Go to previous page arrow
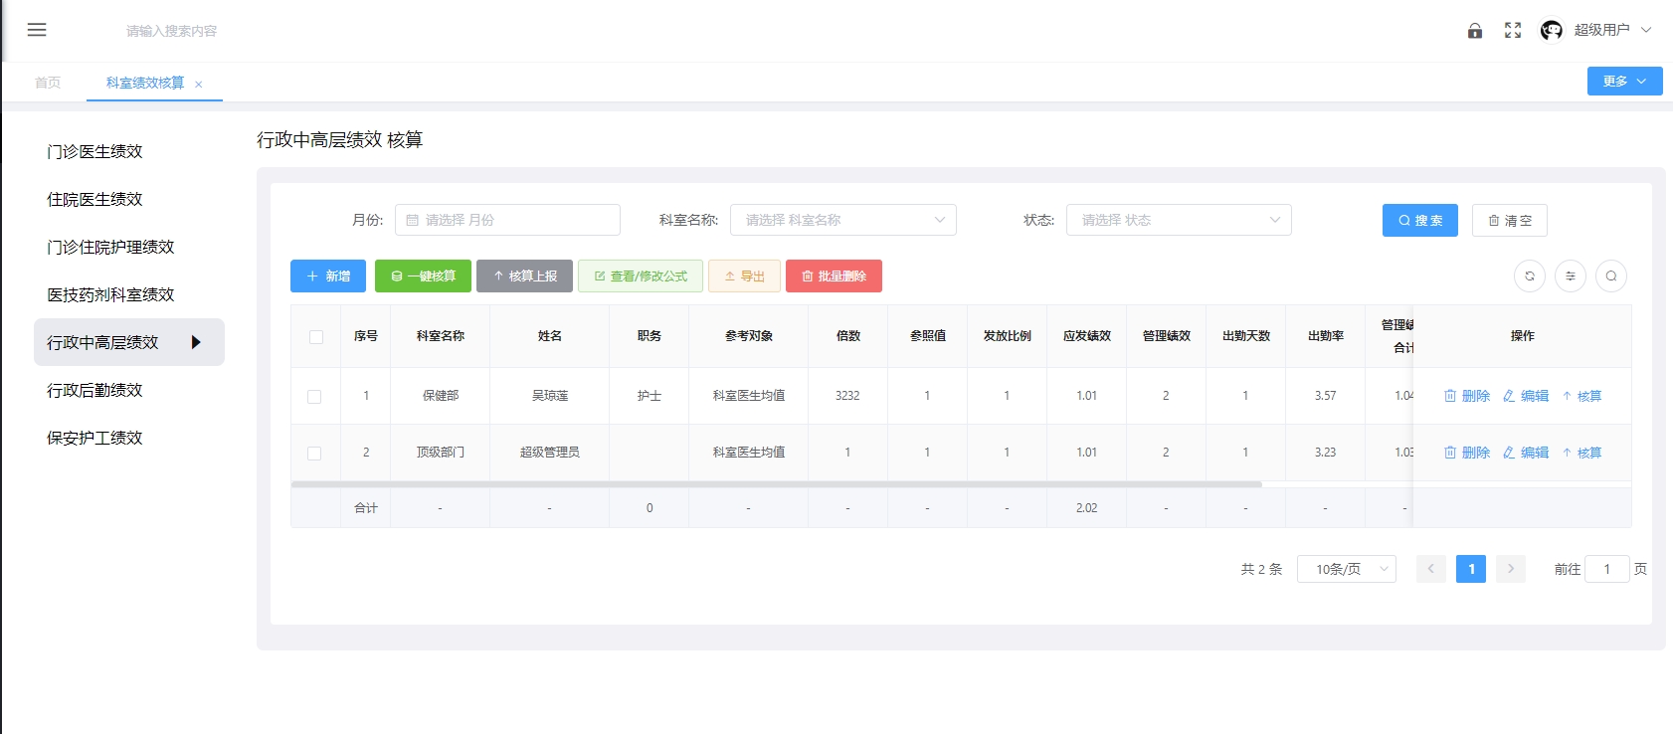Screen dimensions: 1673x734 1431,569
